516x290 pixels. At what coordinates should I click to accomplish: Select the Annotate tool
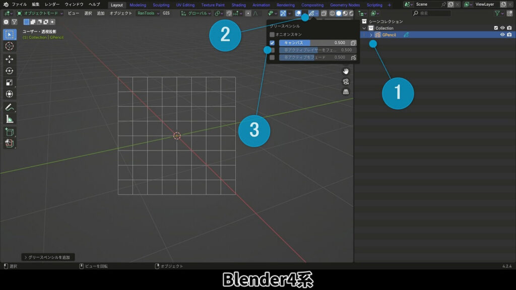click(x=10, y=107)
